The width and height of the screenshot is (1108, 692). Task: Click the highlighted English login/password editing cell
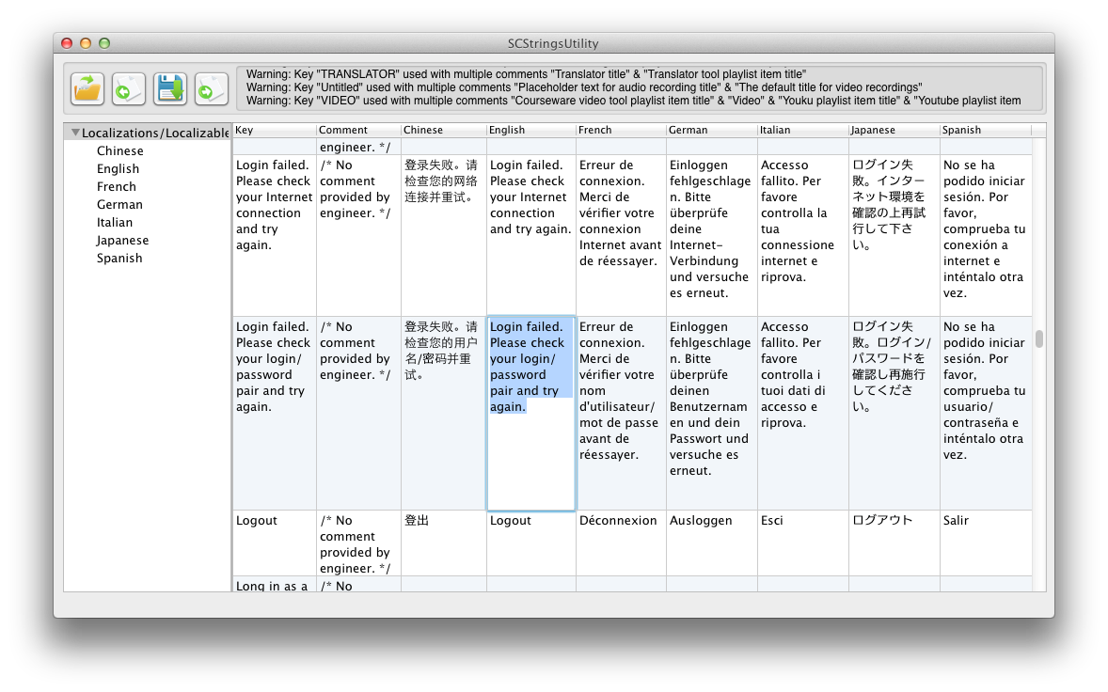point(530,413)
